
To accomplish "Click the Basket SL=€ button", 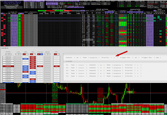I will tap(52, 4).
